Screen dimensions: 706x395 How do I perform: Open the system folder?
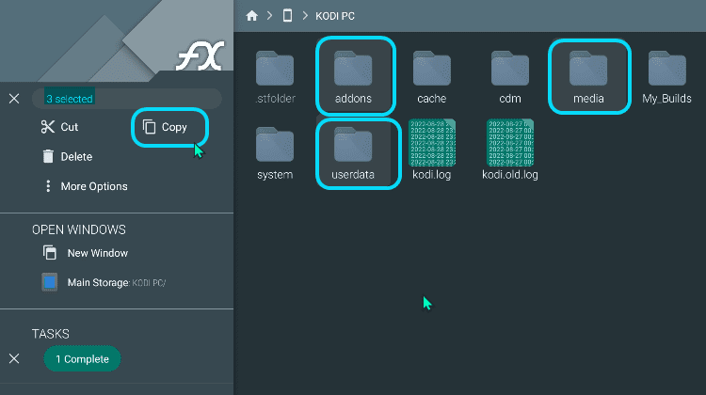[275, 154]
